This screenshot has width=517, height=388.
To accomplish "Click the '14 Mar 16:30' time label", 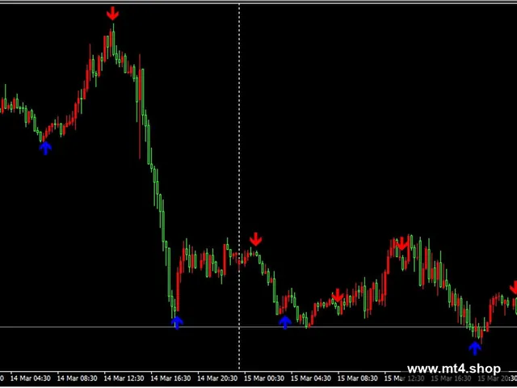I will (170, 378).
